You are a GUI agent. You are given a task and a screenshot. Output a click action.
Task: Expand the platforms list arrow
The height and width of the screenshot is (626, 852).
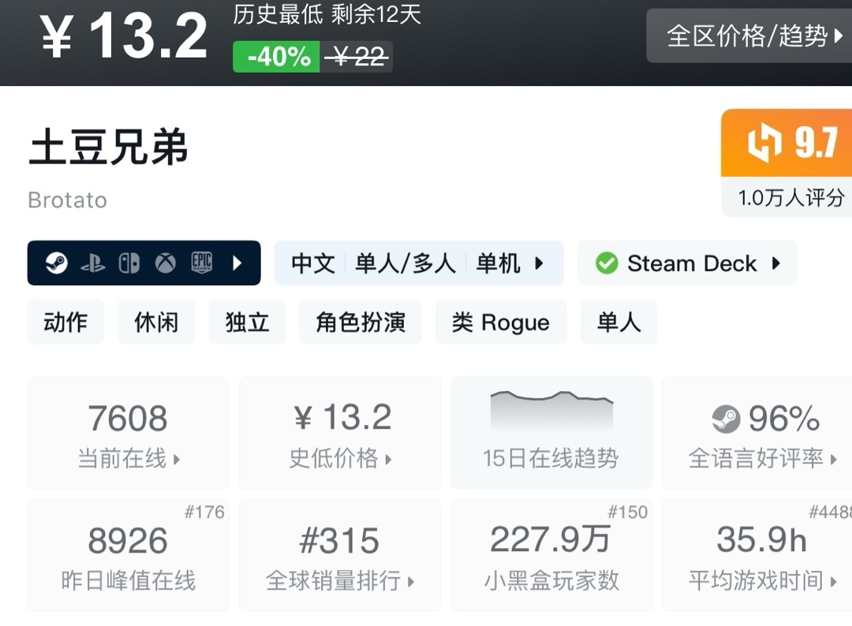click(237, 263)
